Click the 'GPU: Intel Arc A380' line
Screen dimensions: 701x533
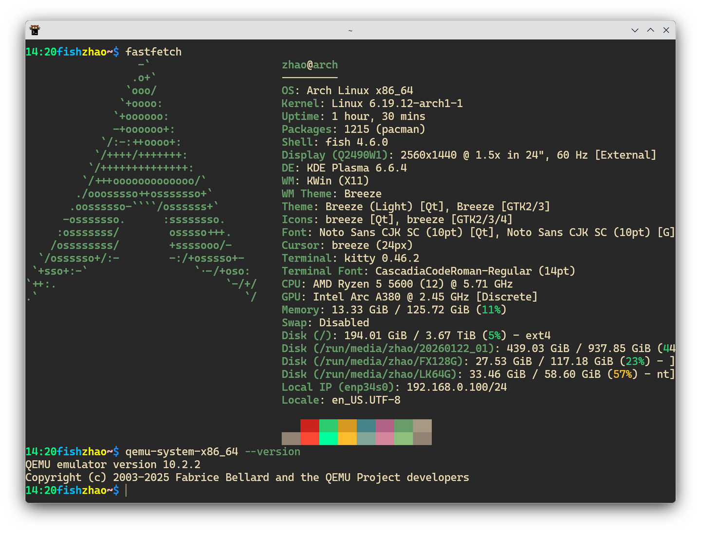(x=409, y=297)
